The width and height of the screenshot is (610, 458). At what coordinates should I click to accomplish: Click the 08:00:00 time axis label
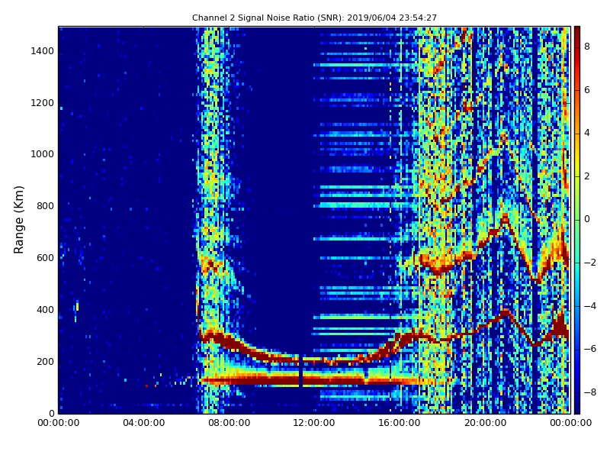229,423
